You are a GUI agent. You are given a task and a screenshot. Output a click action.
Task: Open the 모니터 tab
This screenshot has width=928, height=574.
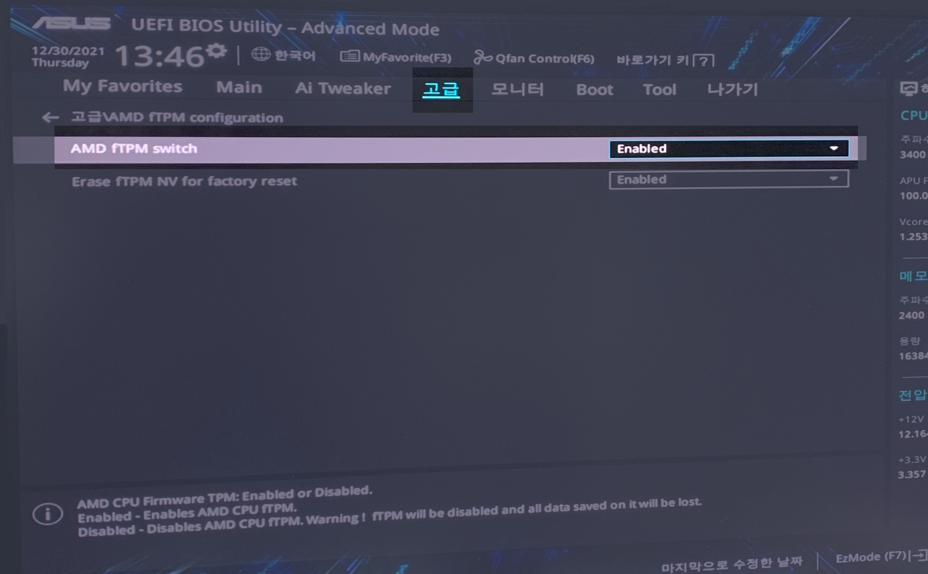517,90
